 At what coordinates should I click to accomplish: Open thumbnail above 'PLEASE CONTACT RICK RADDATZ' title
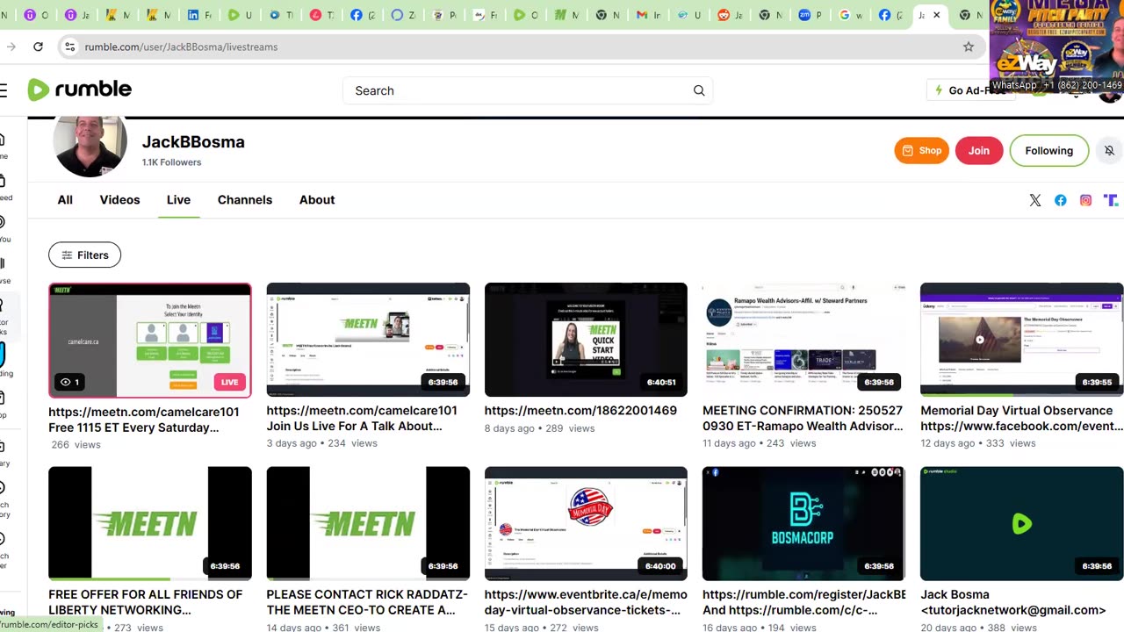point(368,524)
